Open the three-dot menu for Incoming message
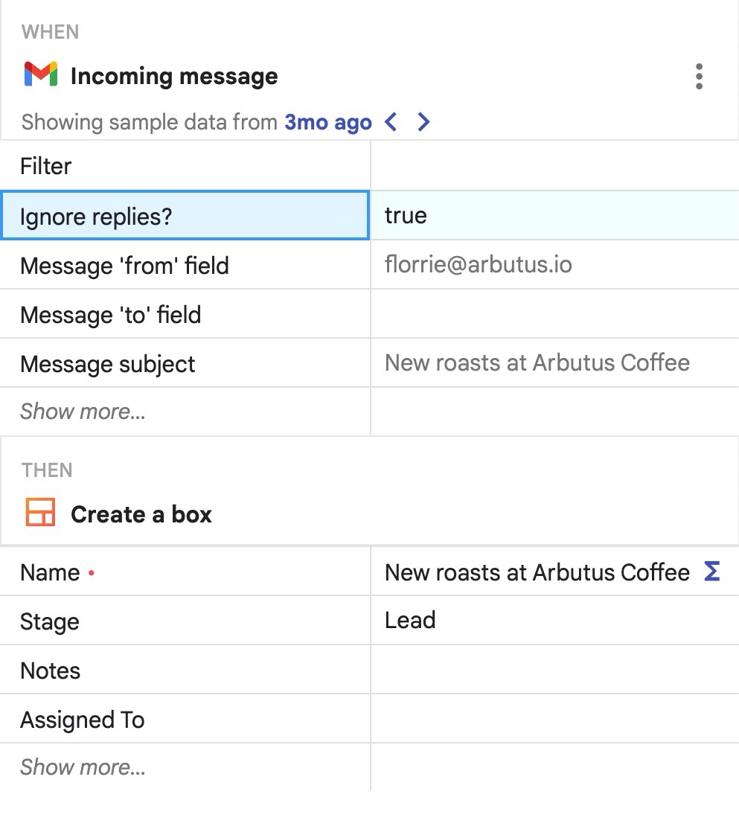 [x=699, y=77]
